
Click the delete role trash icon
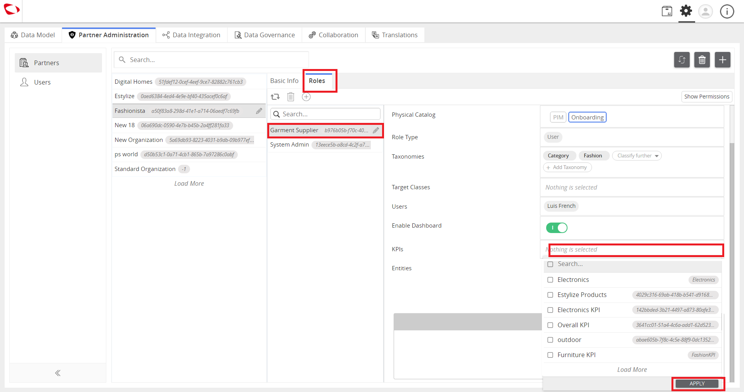coord(291,97)
